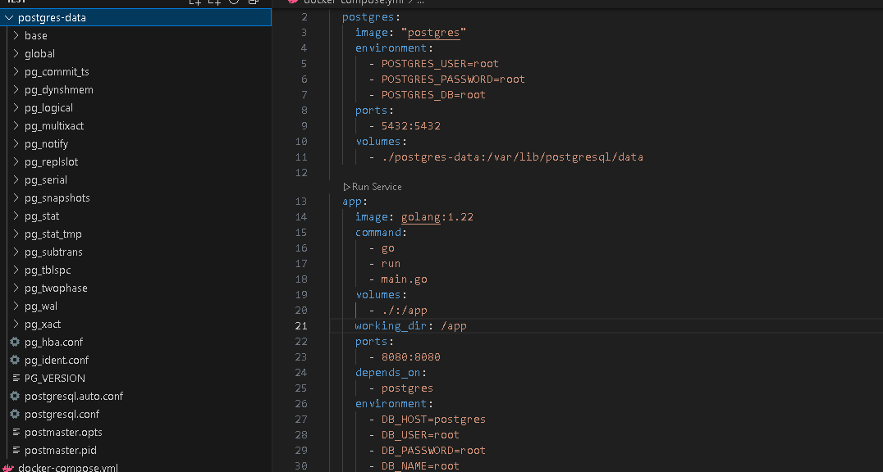Expand the pg_dynshmem folder chevron

16,89
